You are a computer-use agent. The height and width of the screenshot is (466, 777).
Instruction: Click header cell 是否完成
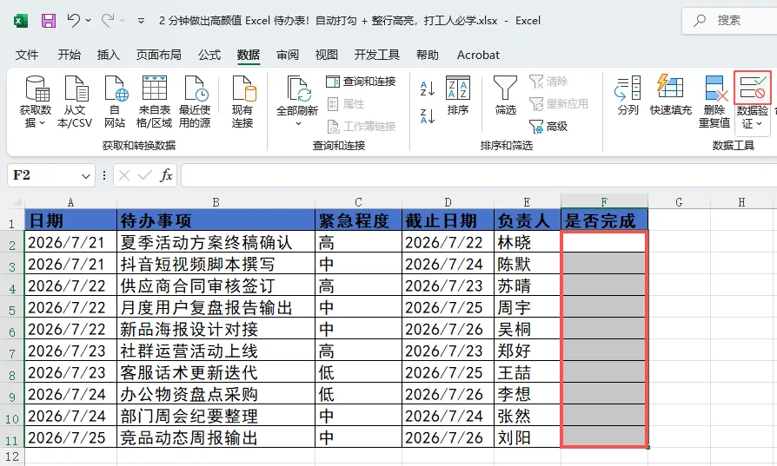click(604, 220)
